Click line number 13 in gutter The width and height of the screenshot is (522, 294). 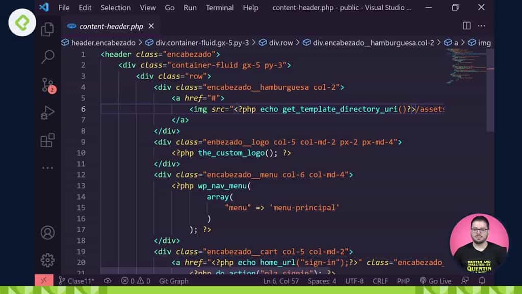(81, 186)
